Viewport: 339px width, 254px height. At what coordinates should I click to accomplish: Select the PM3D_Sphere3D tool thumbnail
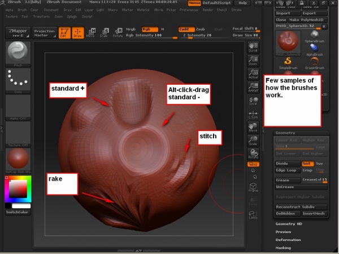tap(288, 43)
